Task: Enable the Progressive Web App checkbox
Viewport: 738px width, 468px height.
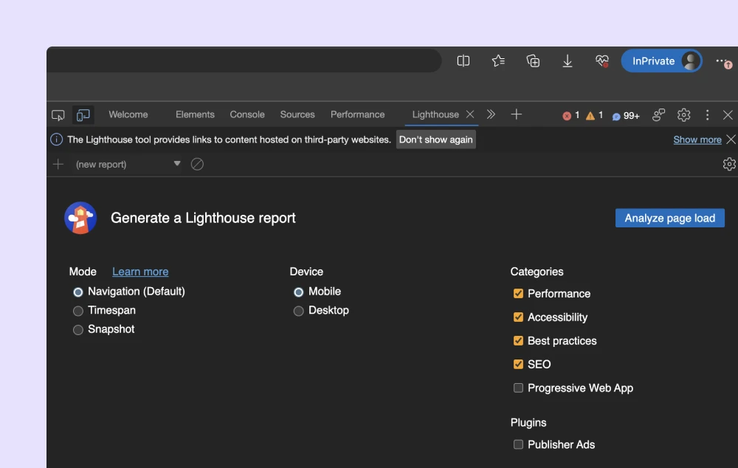Action: click(x=518, y=388)
